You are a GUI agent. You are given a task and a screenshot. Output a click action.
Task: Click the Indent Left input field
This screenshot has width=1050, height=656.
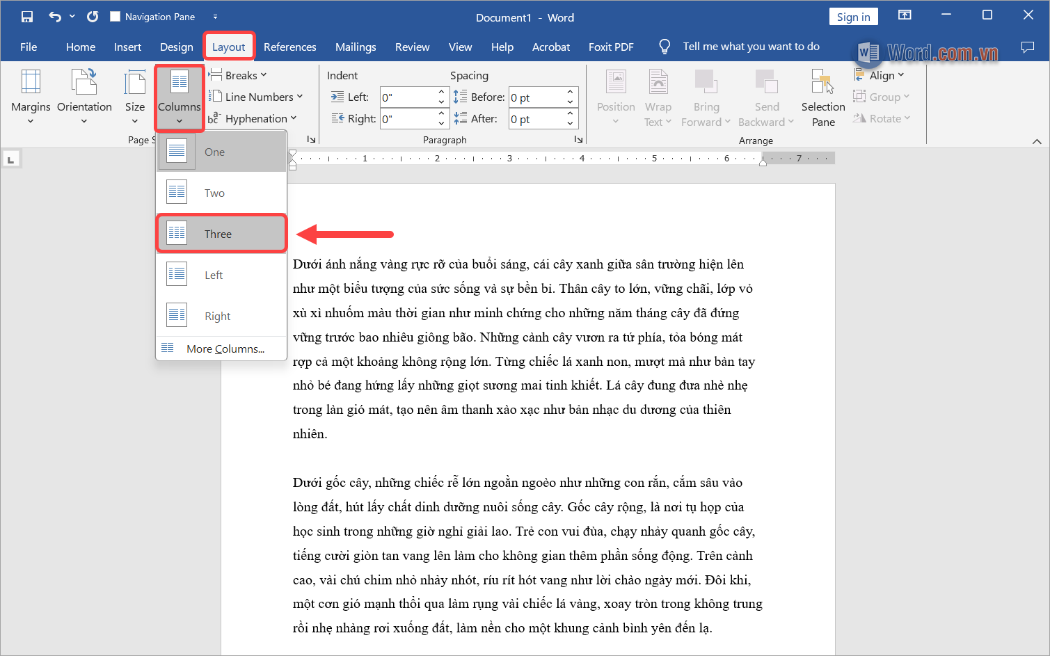(x=408, y=97)
